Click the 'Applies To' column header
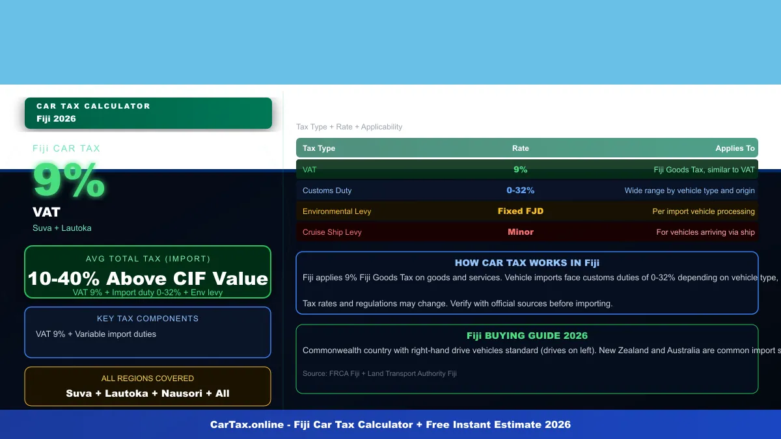Image resolution: width=781 pixels, height=439 pixels. click(735, 148)
